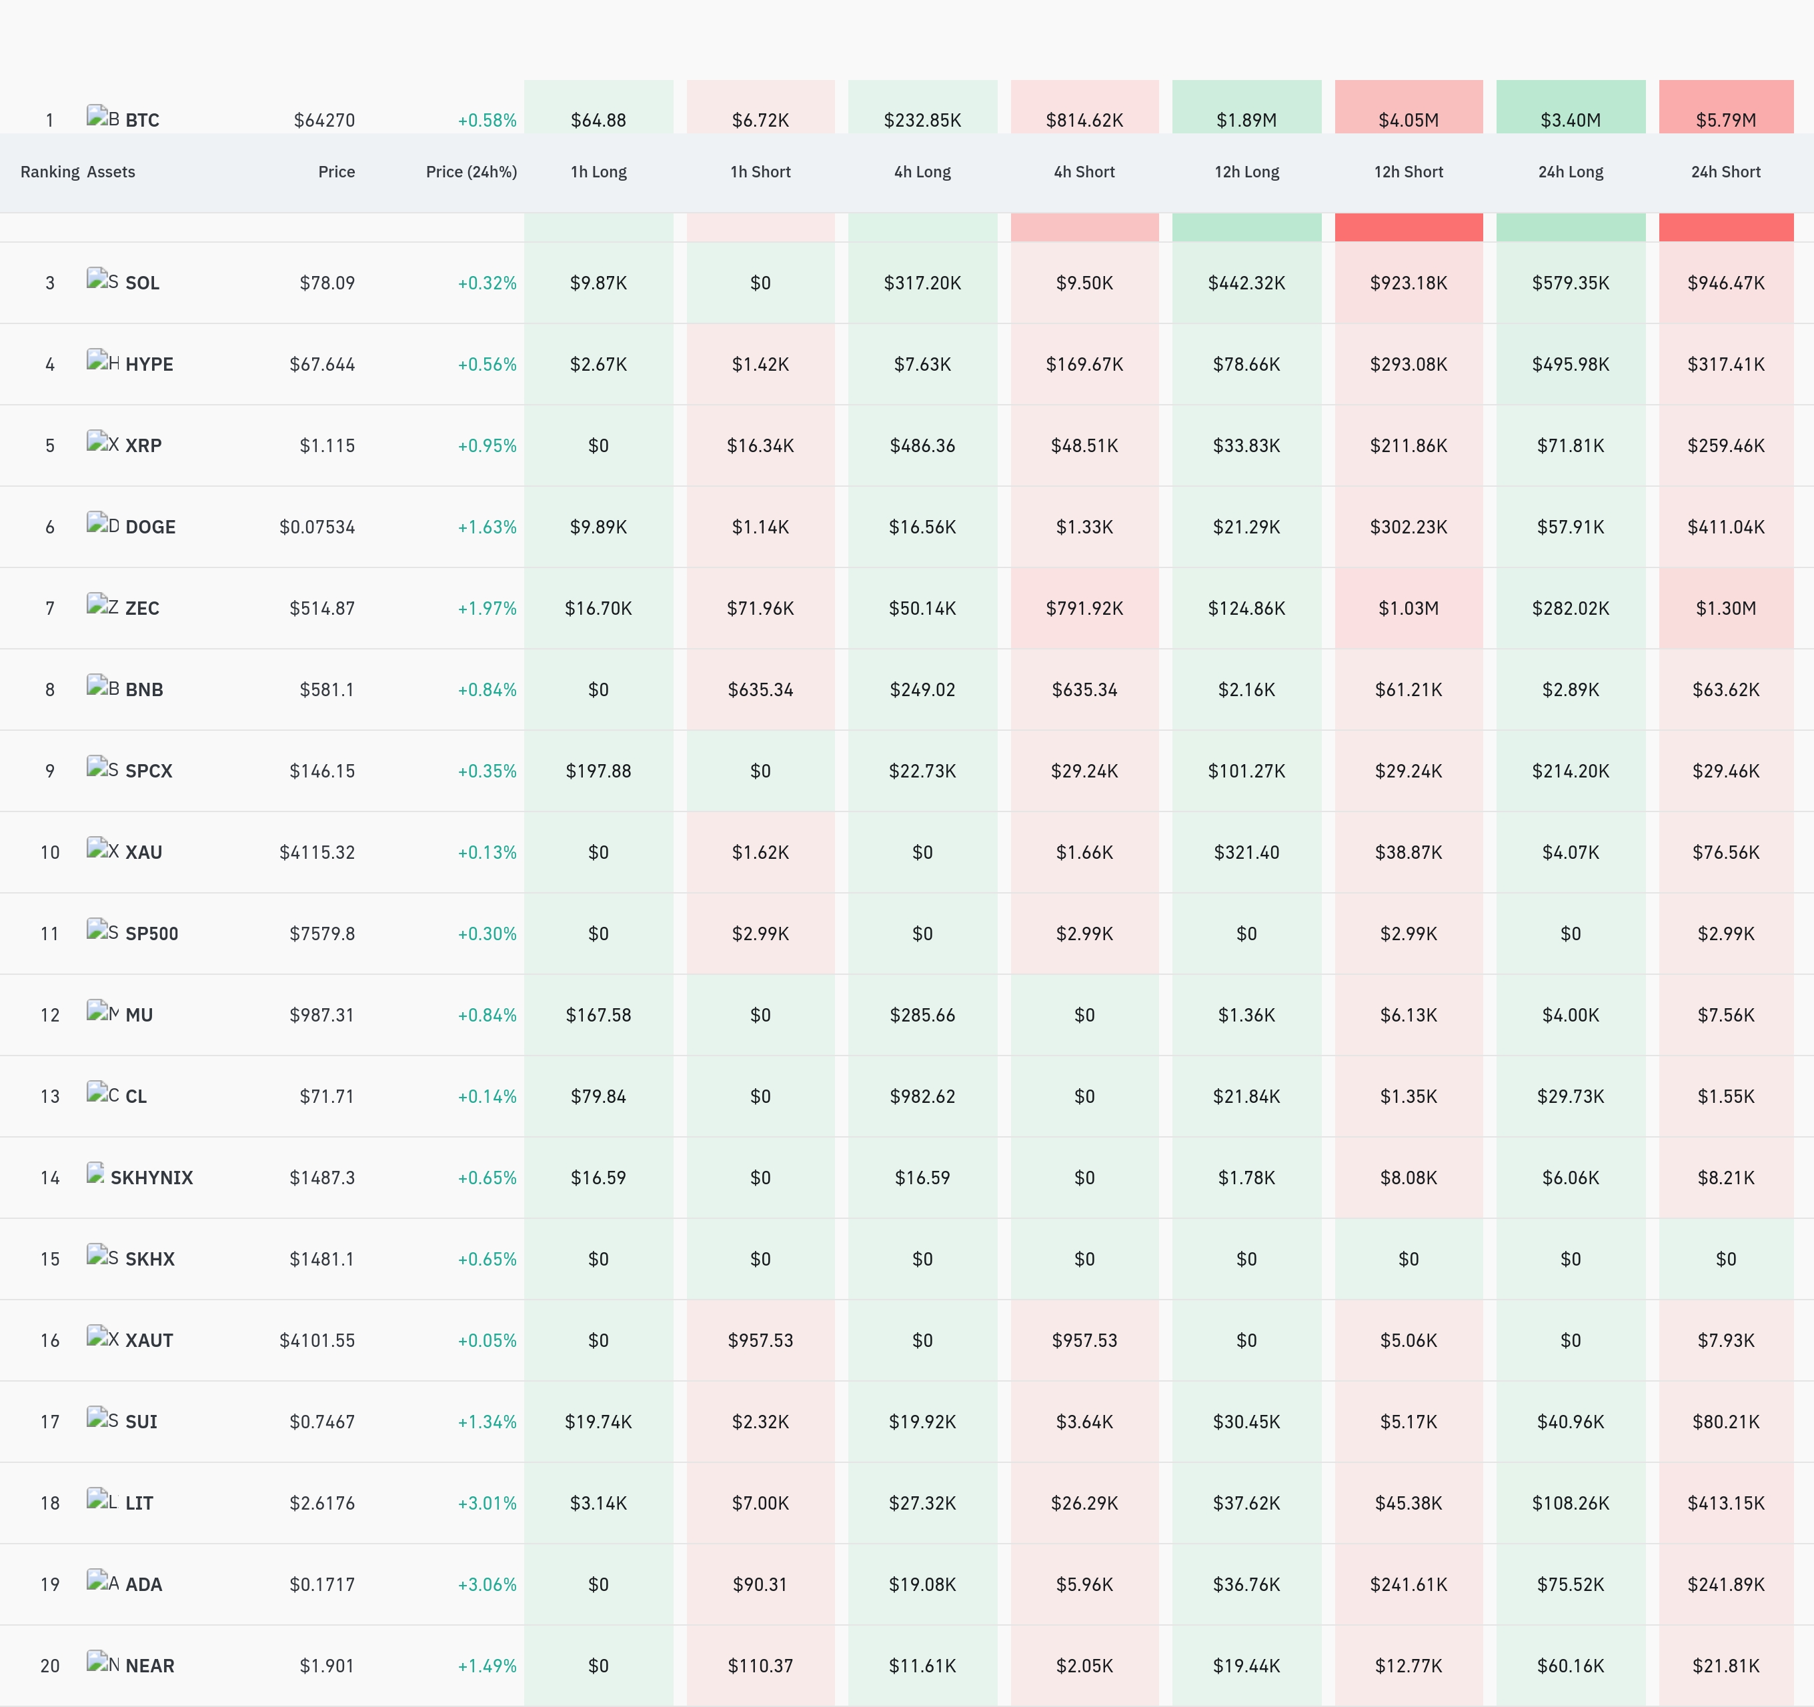Viewport: 1814px width, 1707px height.
Task: Sort table by 24h Short header
Action: (x=1725, y=171)
